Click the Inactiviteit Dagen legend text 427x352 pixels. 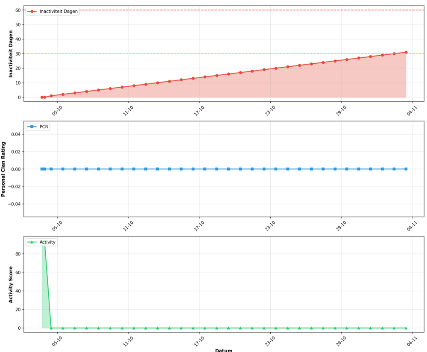click(58, 12)
